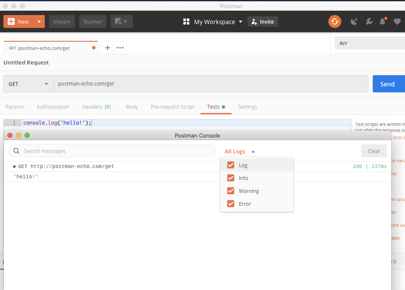The height and width of the screenshot is (290, 405).
Task: Open a new request tab with the plus icon
Action: click(x=107, y=47)
